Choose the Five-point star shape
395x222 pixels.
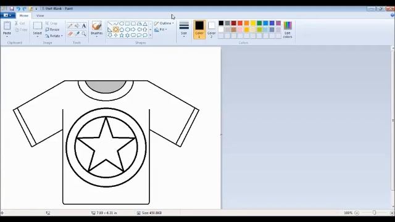(122, 35)
